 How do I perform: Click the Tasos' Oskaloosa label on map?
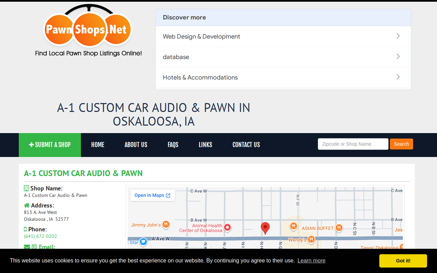click(379, 248)
